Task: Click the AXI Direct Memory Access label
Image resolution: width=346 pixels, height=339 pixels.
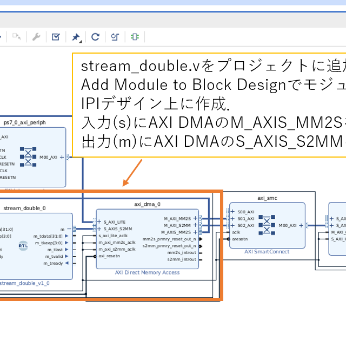Action: pyautogui.click(x=147, y=272)
